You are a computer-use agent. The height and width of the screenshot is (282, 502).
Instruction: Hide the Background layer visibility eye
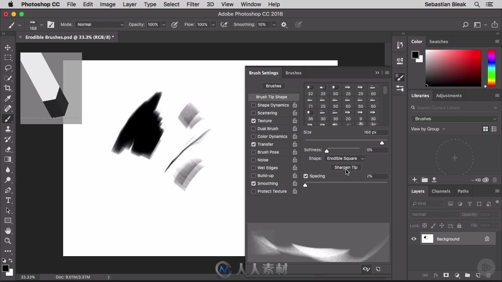pos(414,239)
